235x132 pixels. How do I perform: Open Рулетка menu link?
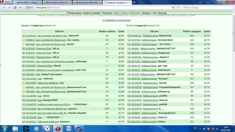pyautogui.click(x=107, y=13)
